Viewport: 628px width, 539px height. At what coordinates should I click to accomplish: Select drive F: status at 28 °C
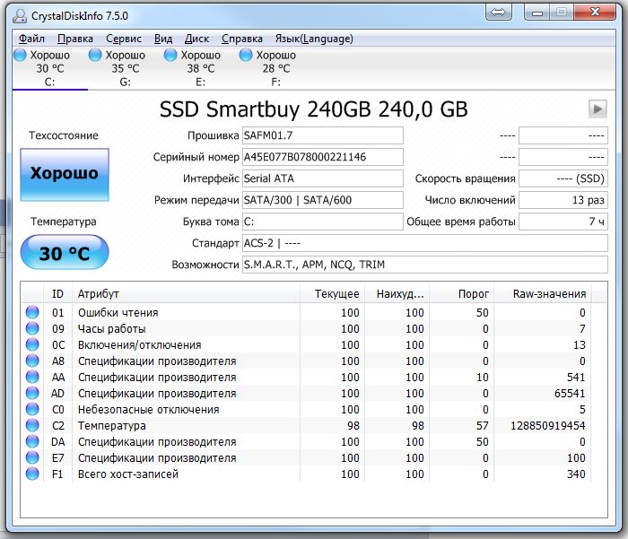[x=275, y=68]
